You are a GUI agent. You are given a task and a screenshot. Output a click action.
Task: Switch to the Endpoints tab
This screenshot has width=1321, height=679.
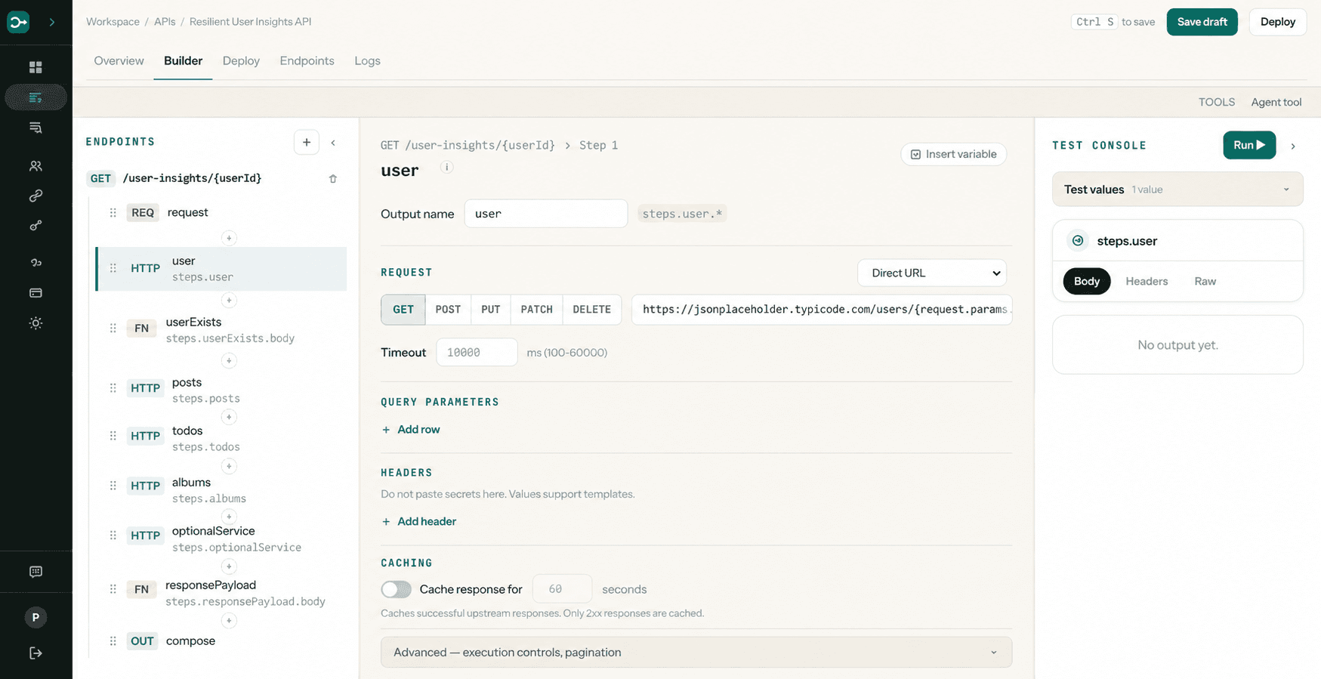pyautogui.click(x=307, y=61)
